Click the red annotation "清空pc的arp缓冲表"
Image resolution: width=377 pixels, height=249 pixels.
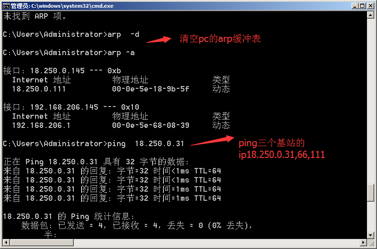click(x=220, y=39)
